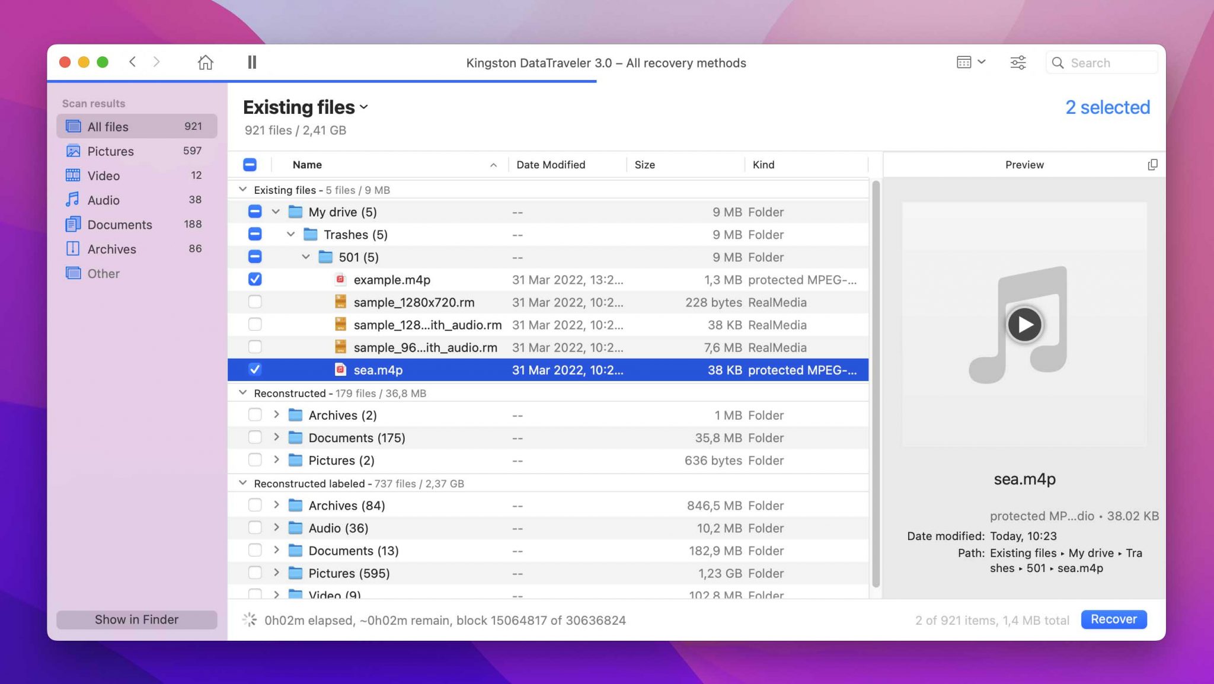Click the filter/settings icon in toolbar
Screen dimensions: 1214x684
[1018, 62]
